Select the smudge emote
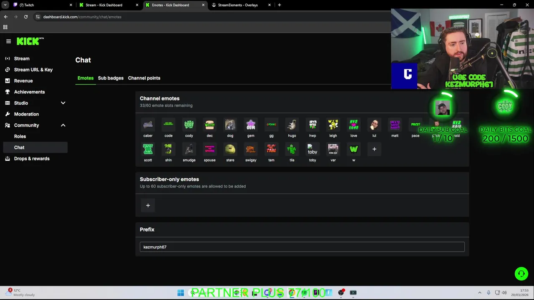 point(189,149)
